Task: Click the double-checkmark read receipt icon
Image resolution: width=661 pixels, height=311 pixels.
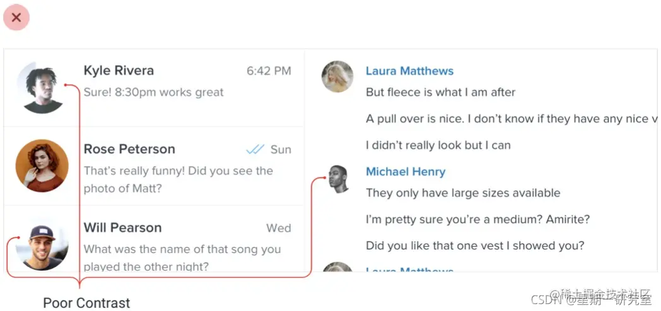Action: click(x=255, y=149)
